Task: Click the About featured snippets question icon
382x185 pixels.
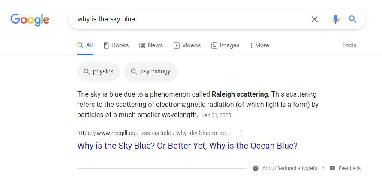Action: pyautogui.click(x=256, y=168)
